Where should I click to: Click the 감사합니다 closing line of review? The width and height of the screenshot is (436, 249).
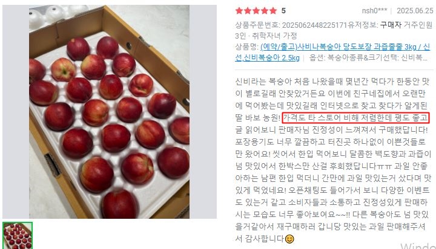click(260, 239)
